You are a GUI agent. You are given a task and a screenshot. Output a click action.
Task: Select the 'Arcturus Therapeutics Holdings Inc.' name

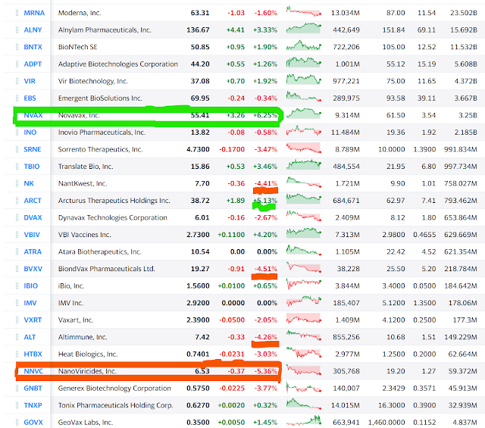[114, 201]
